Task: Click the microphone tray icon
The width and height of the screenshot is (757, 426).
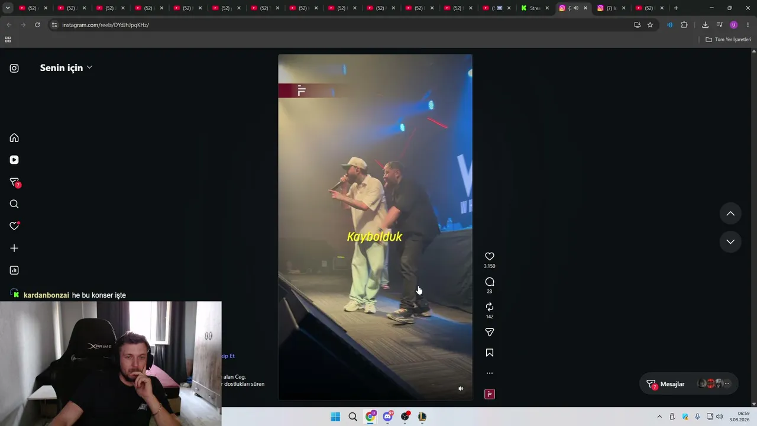Action: pos(698,417)
